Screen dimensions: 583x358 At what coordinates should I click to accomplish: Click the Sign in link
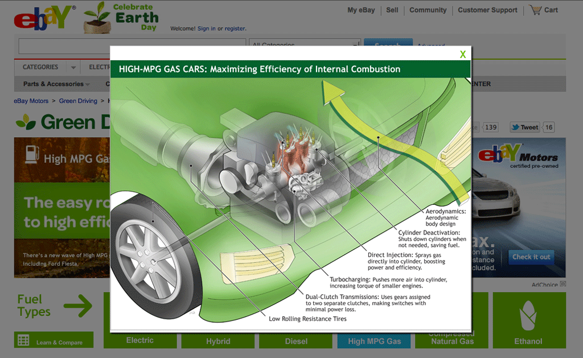[206, 28]
